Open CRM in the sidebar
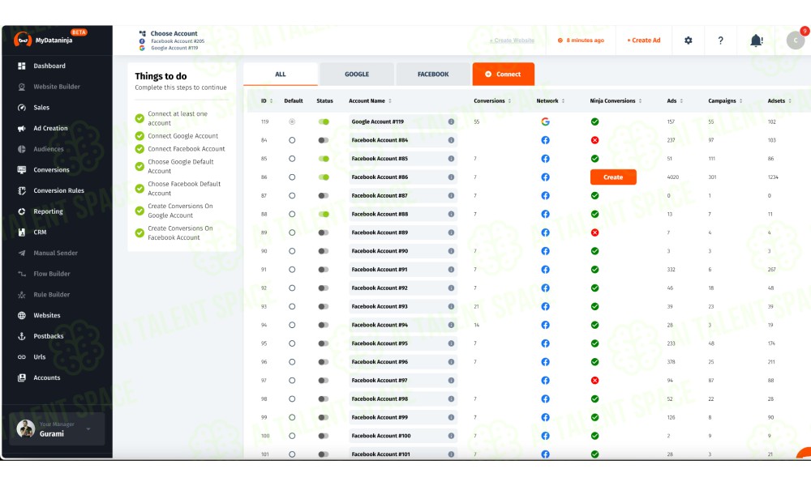This screenshot has width=811, height=486. click(40, 232)
